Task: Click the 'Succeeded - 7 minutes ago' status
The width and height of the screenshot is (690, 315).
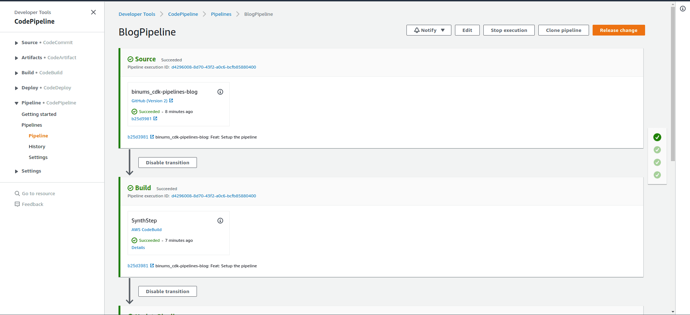Action: click(x=162, y=240)
